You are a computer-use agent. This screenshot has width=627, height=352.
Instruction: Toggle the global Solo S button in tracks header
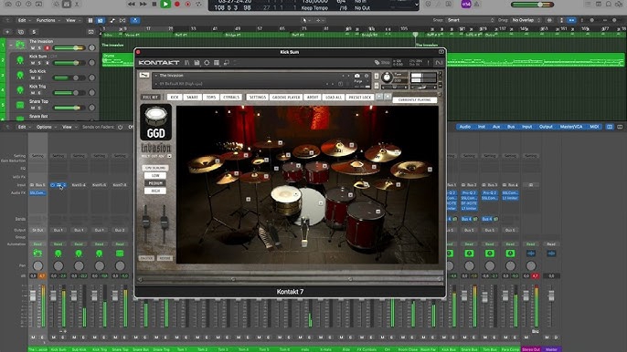click(34, 32)
